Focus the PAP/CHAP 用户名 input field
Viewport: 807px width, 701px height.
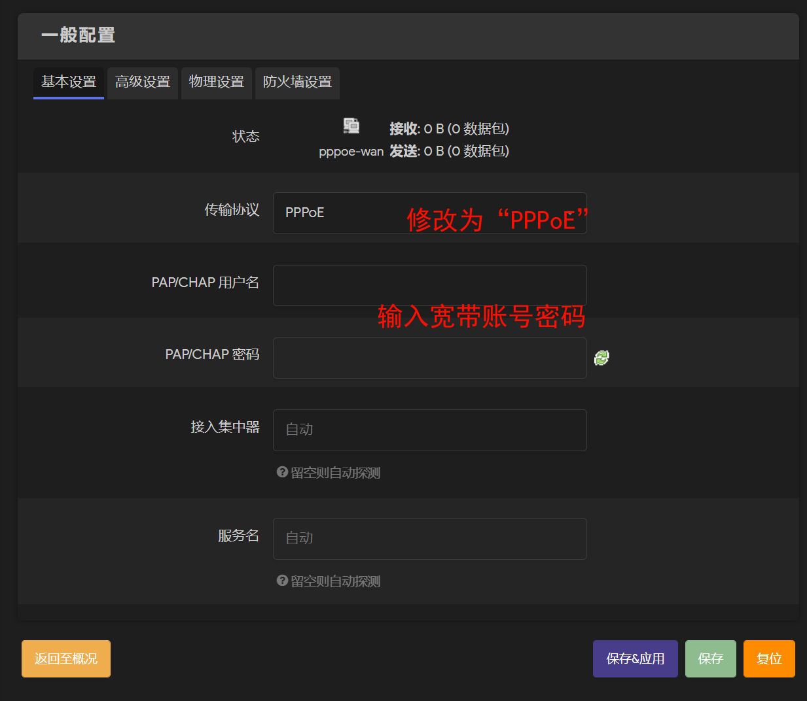coord(429,286)
